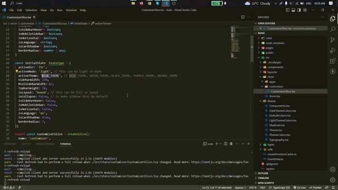Open the File menu
This screenshot has height=190, width=338.
[12, 10]
